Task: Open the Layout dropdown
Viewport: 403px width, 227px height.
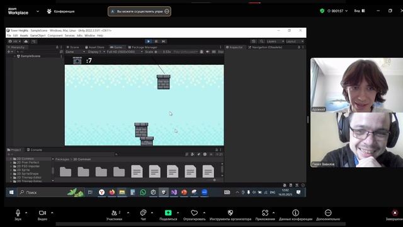Action: (x=295, y=42)
